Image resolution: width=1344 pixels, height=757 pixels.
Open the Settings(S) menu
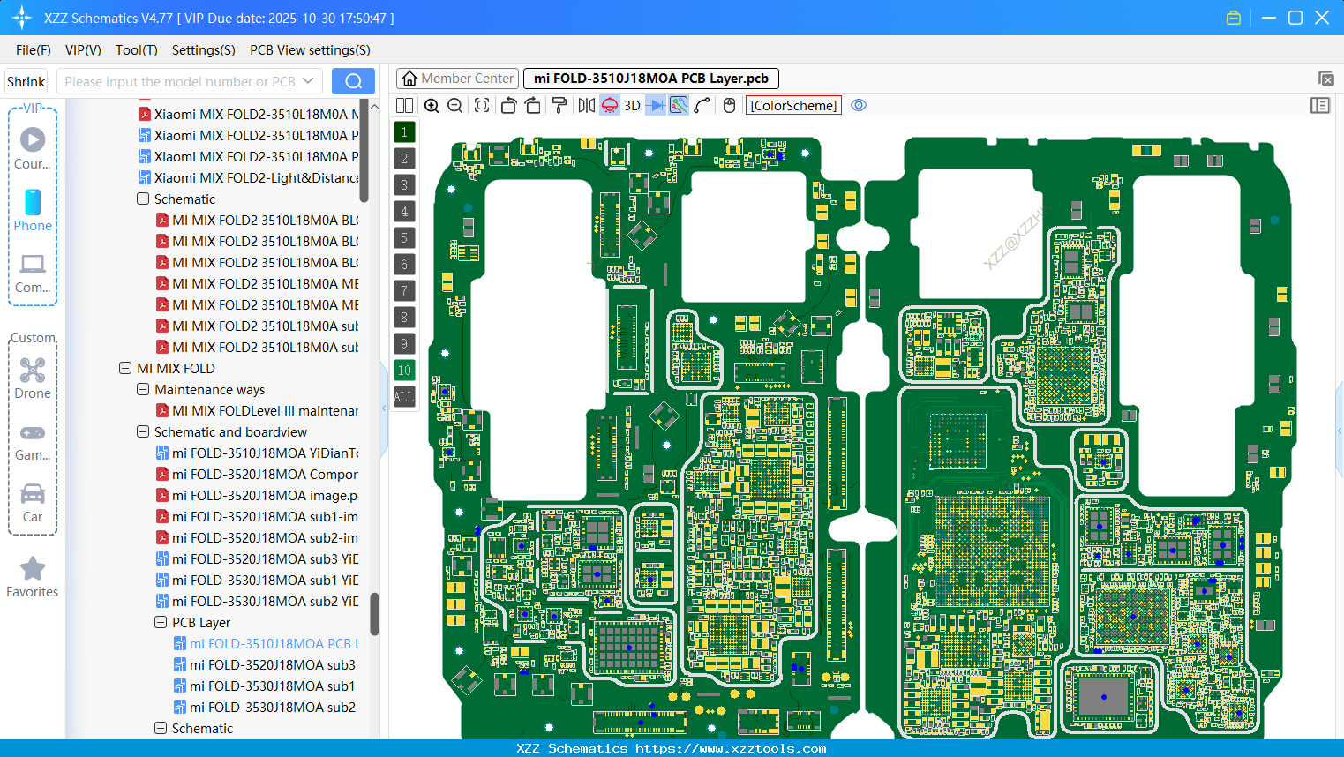[203, 50]
